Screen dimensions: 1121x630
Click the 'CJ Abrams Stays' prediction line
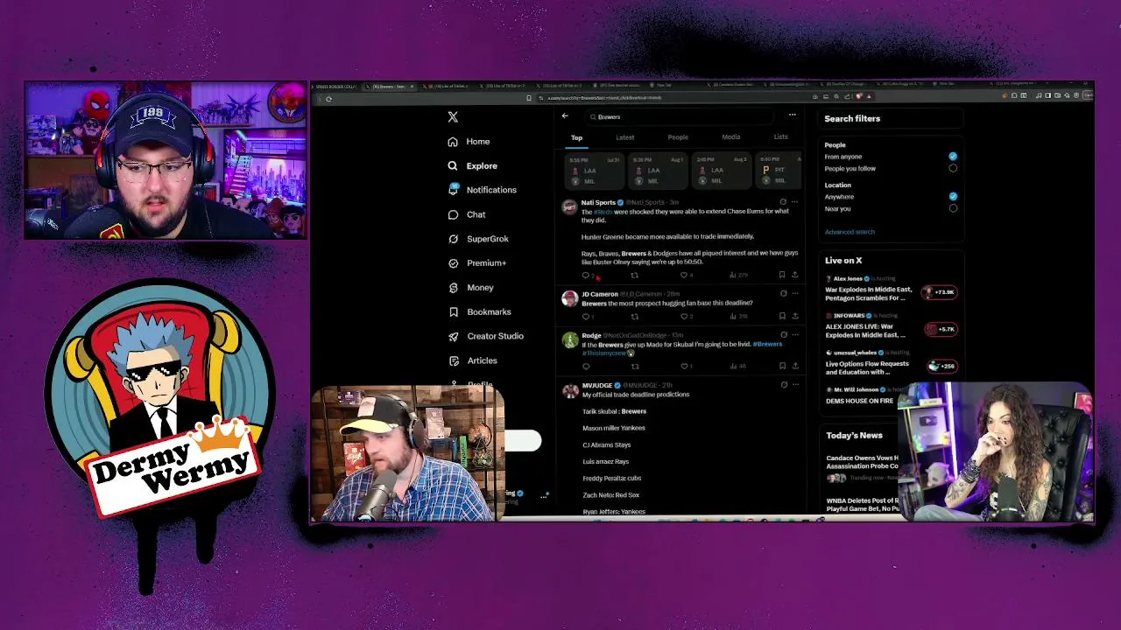(606, 444)
